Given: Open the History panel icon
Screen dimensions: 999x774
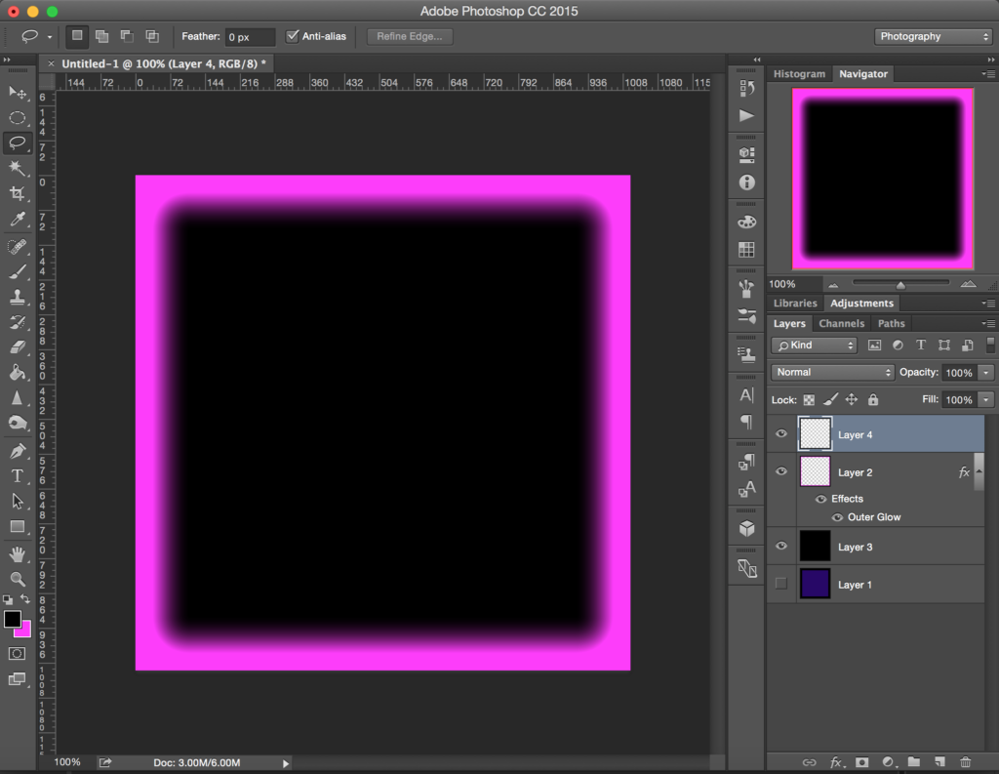Looking at the screenshot, I should [x=746, y=89].
